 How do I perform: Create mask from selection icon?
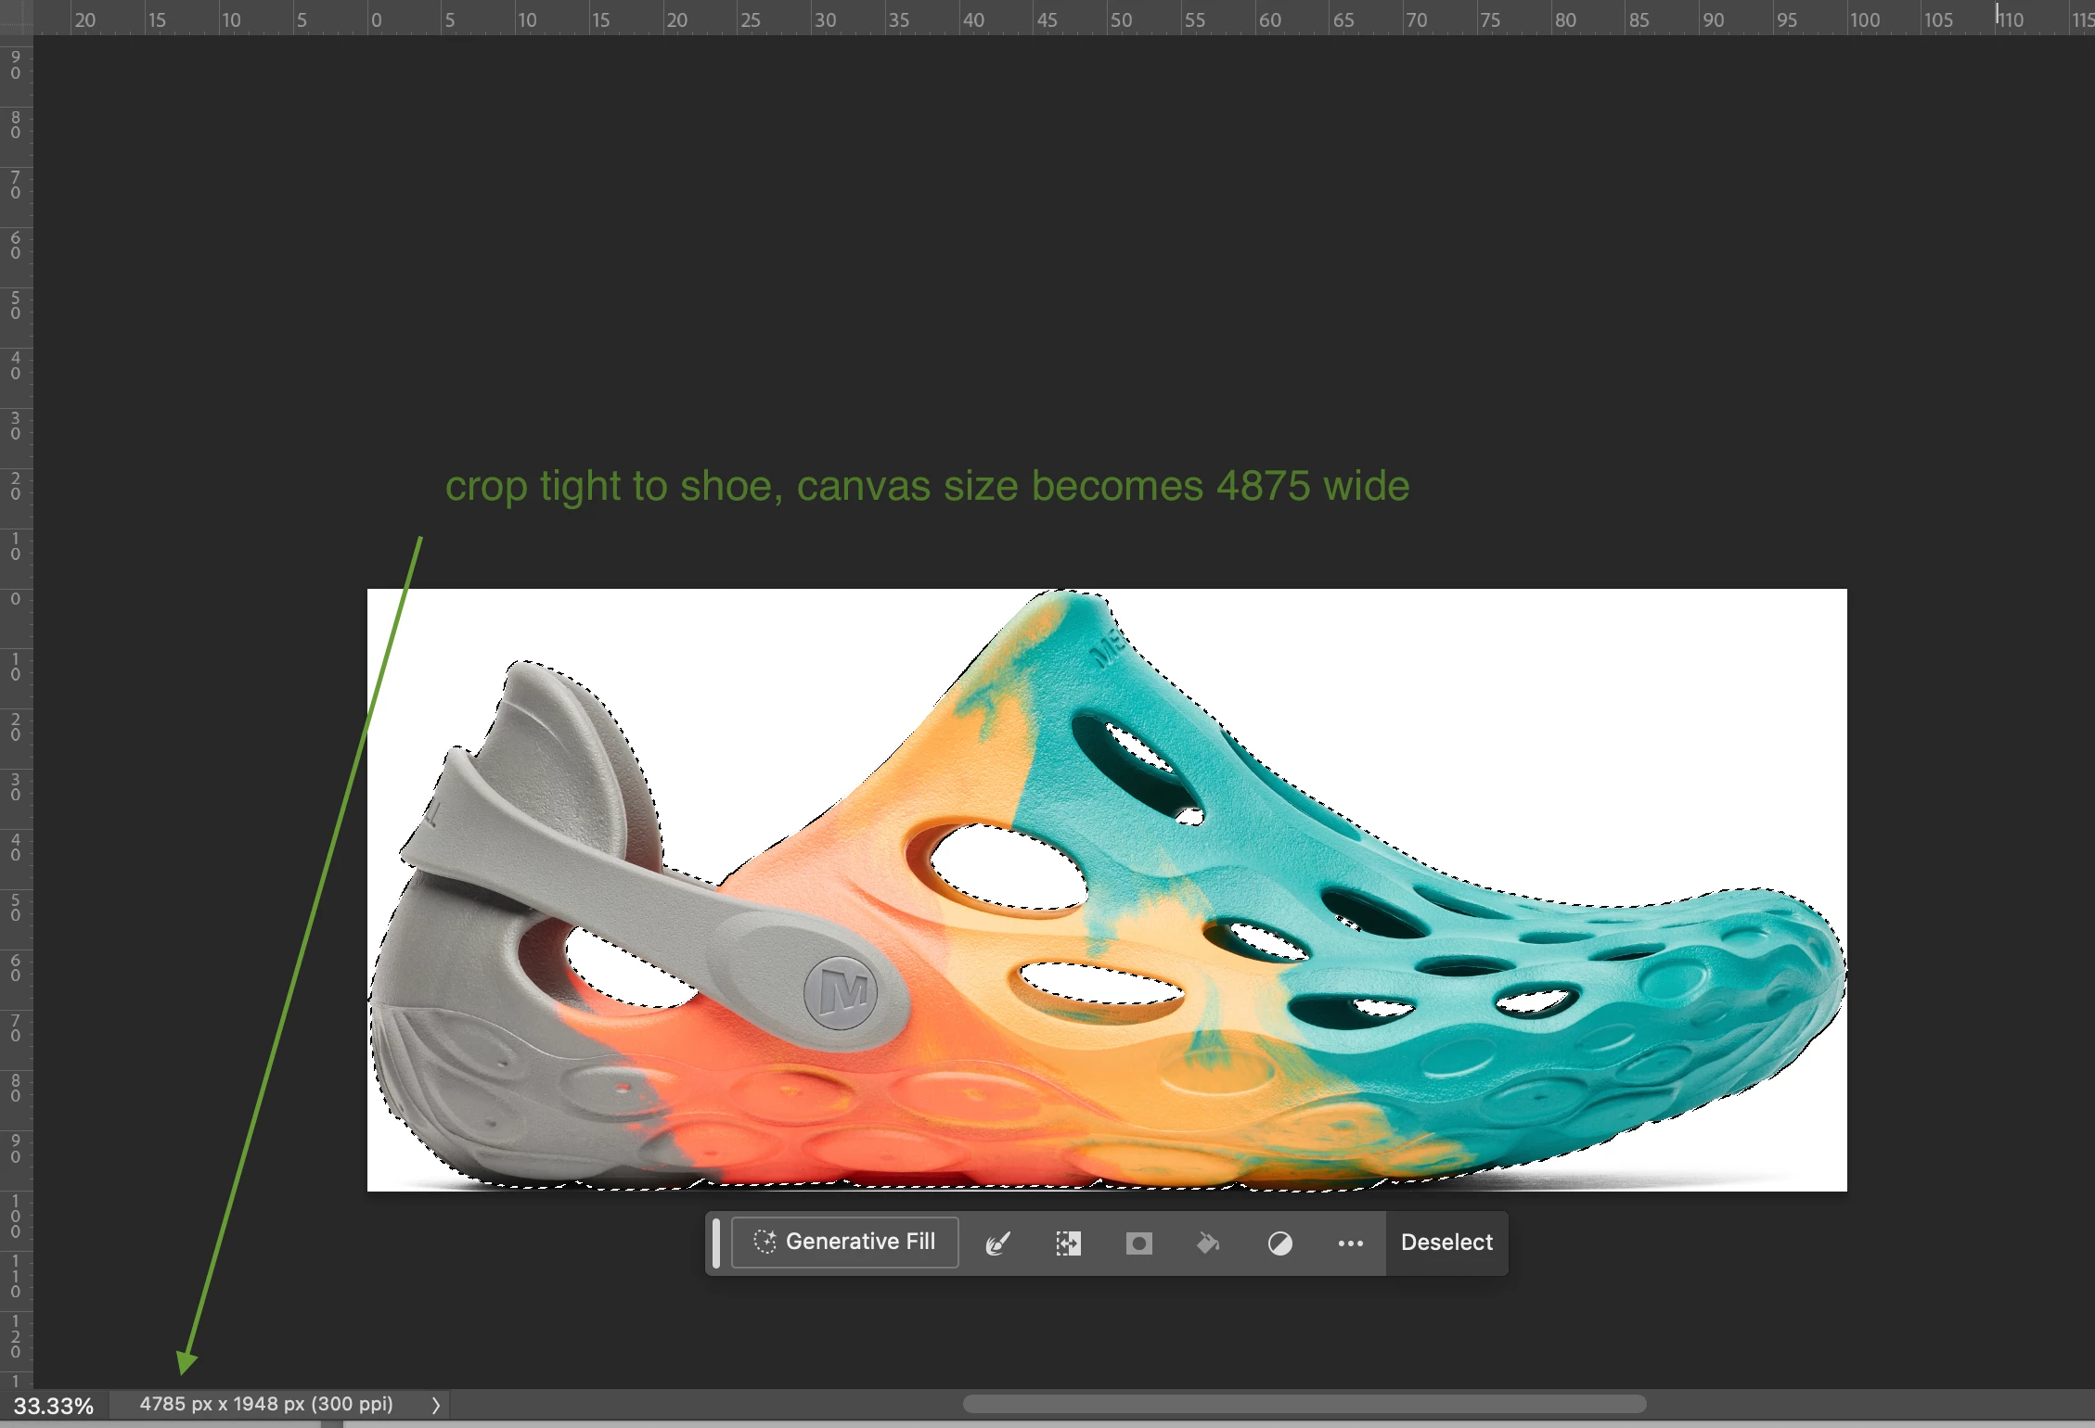point(1138,1243)
